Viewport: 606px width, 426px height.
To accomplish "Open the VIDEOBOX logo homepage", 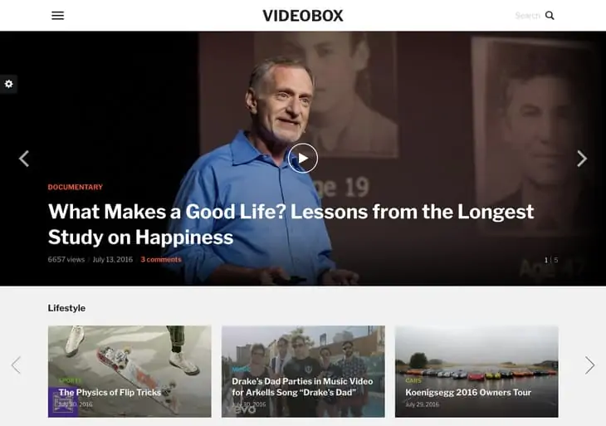I will click(303, 16).
